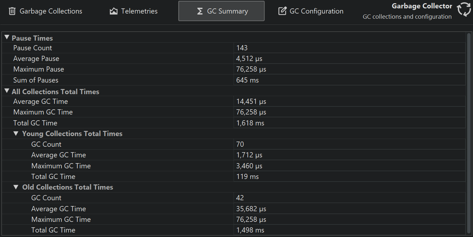Click the Old Collections Average GC Time value
This screenshot has width=473, height=237.
click(251, 209)
